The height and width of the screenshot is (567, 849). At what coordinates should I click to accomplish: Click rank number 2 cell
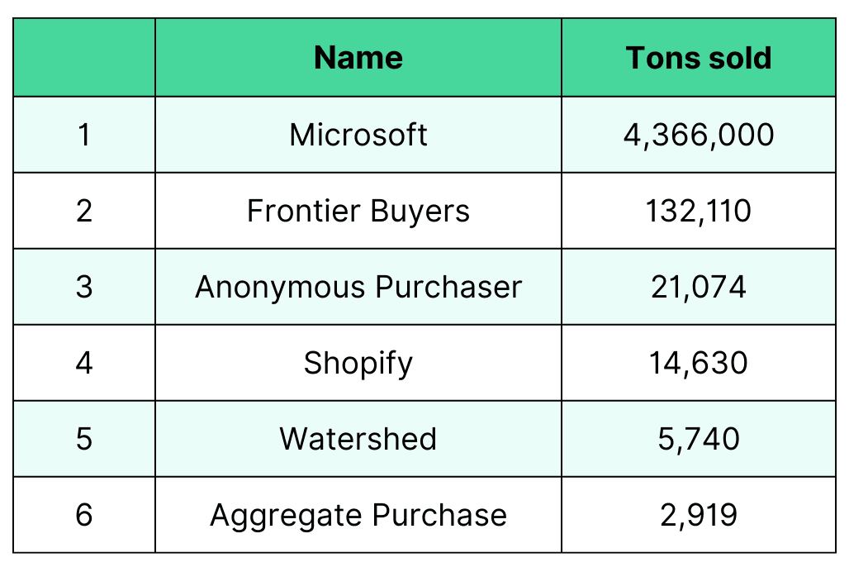(84, 211)
